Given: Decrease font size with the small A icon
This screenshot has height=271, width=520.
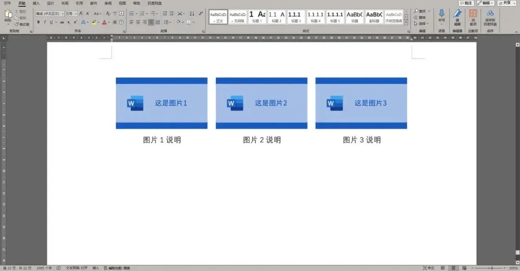Looking at the screenshot, I should coord(88,13).
